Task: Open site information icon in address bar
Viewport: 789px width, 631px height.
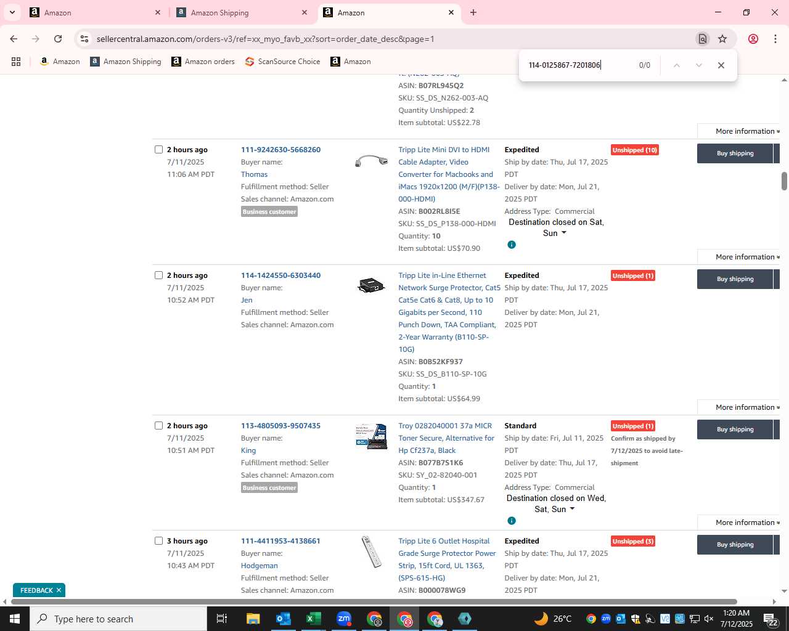Action: click(84, 39)
